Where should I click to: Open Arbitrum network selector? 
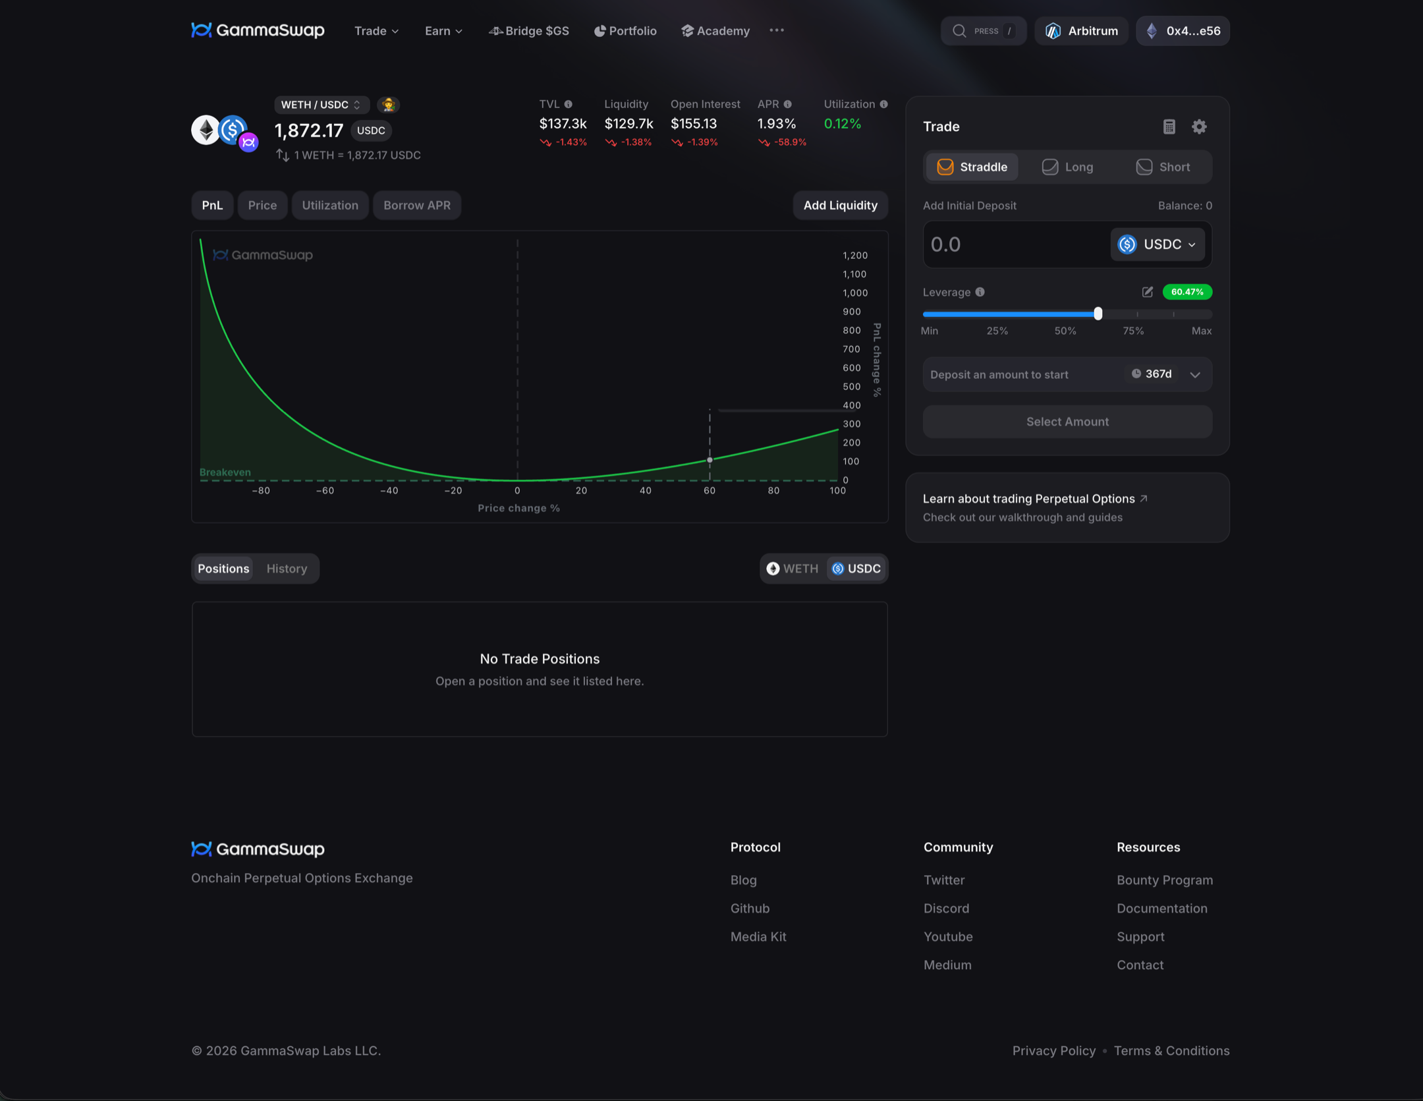1081,31
